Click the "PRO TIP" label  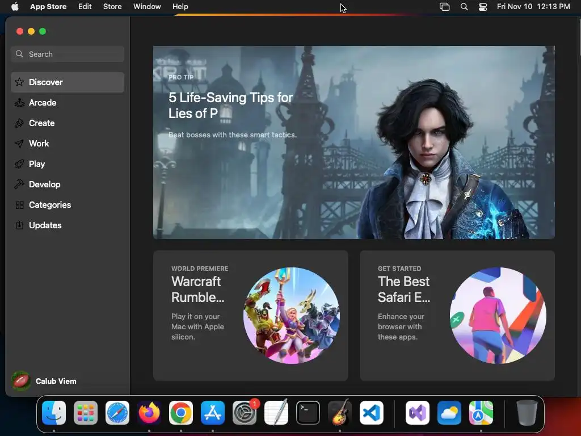181,77
